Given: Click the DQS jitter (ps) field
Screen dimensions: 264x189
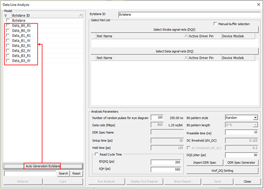Looking at the screenshot, I should [x=242, y=155].
